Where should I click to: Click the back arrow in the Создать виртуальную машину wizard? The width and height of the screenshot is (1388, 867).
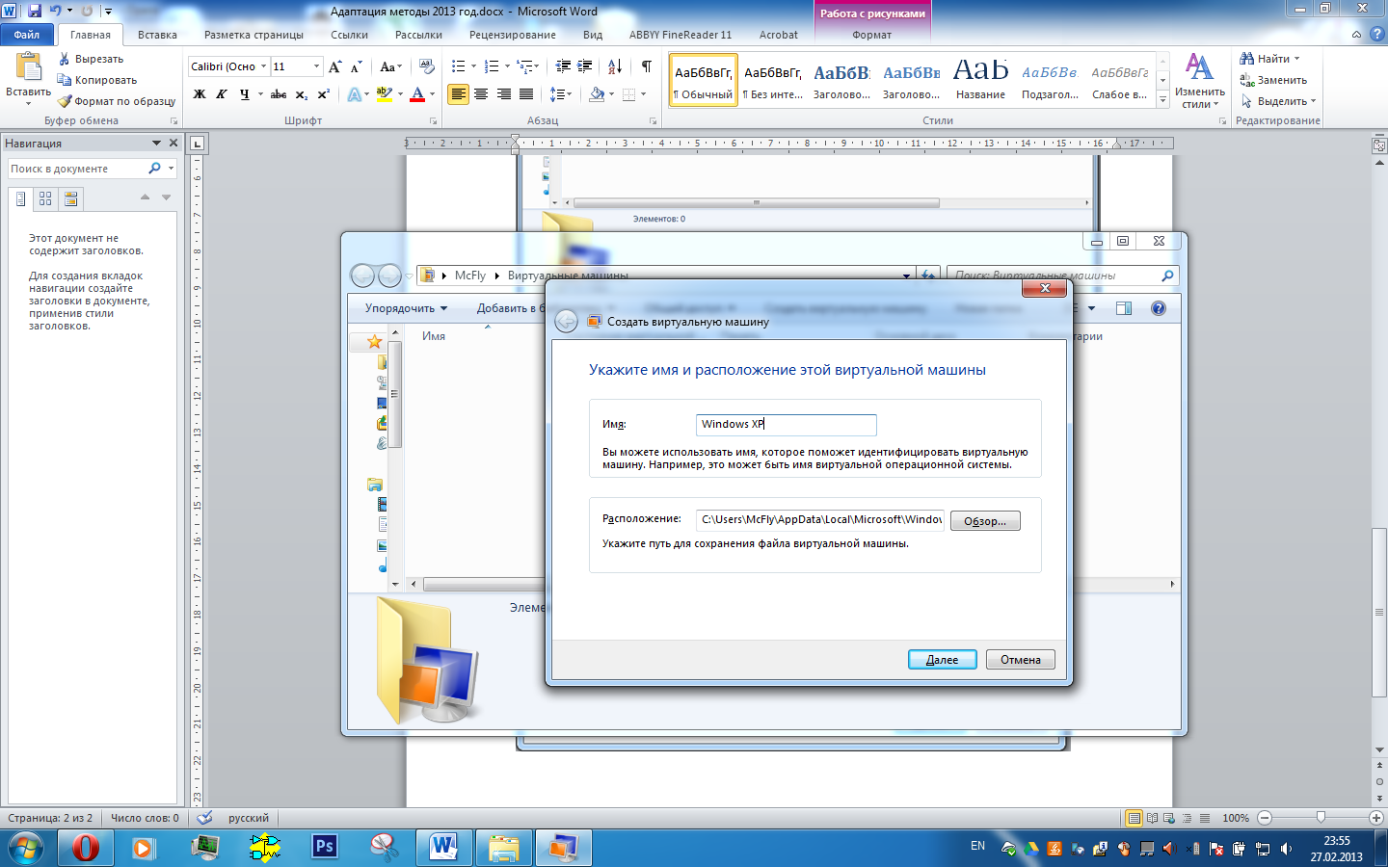click(x=567, y=322)
